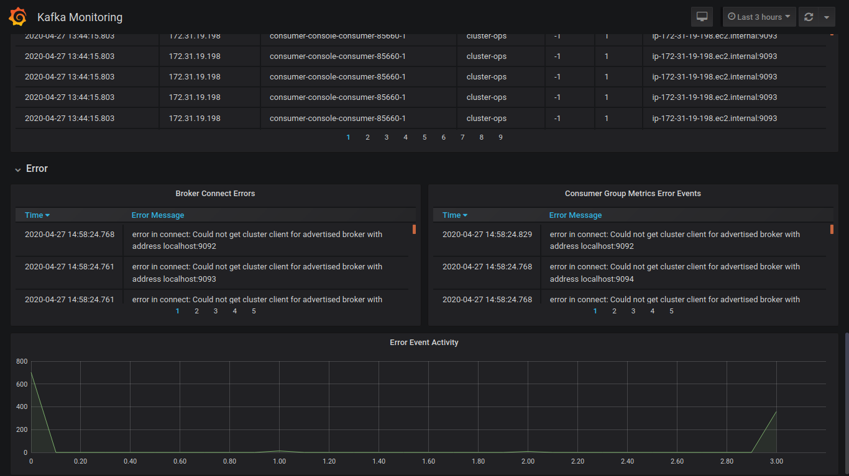Image resolution: width=849 pixels, height=476 pixels.
Task: Click the timestamp 2020-04-27 14:58:24.829
Action: point(487,235)
